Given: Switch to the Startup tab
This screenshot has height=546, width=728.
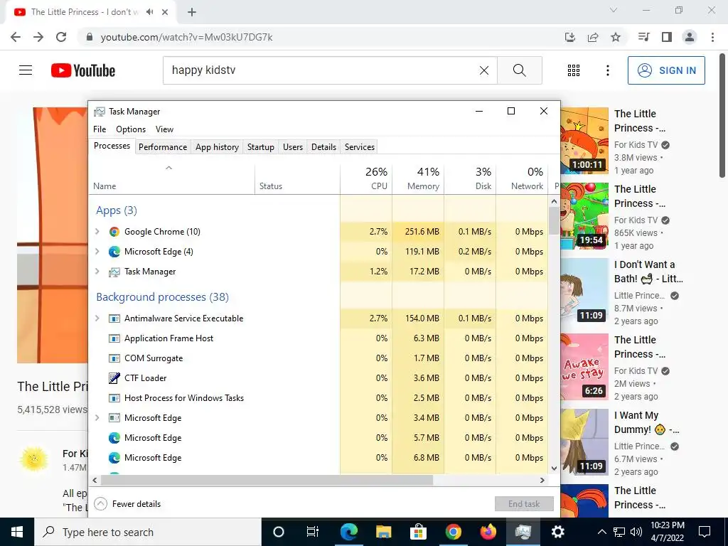Looking at the screenshot, I should 260,146.
